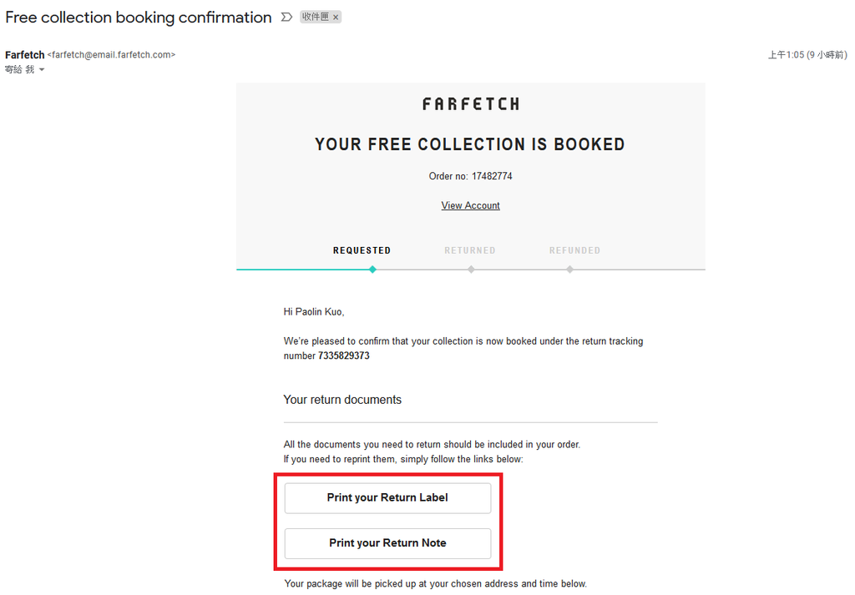The width and height of the screenshot is (855, 595).
Task: Remove the inbox label with its x
Action: pyautogui.click(x=336, y=18)
